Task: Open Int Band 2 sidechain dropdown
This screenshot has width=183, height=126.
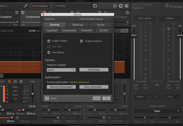Action: click(73, 118)
